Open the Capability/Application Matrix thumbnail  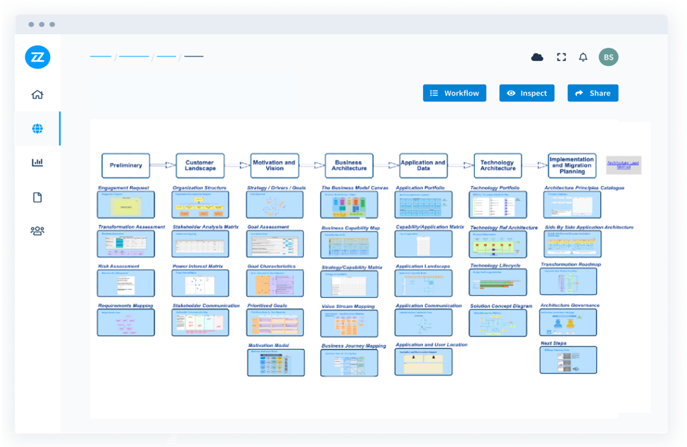(x=424, y=244)
